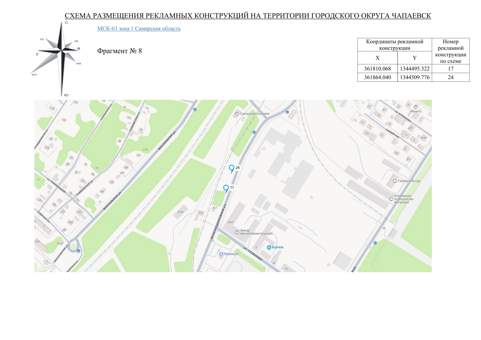Click the ул. Сазонова street label
Viewport: 481px width, 340px height.
click(x=253, y=254)
